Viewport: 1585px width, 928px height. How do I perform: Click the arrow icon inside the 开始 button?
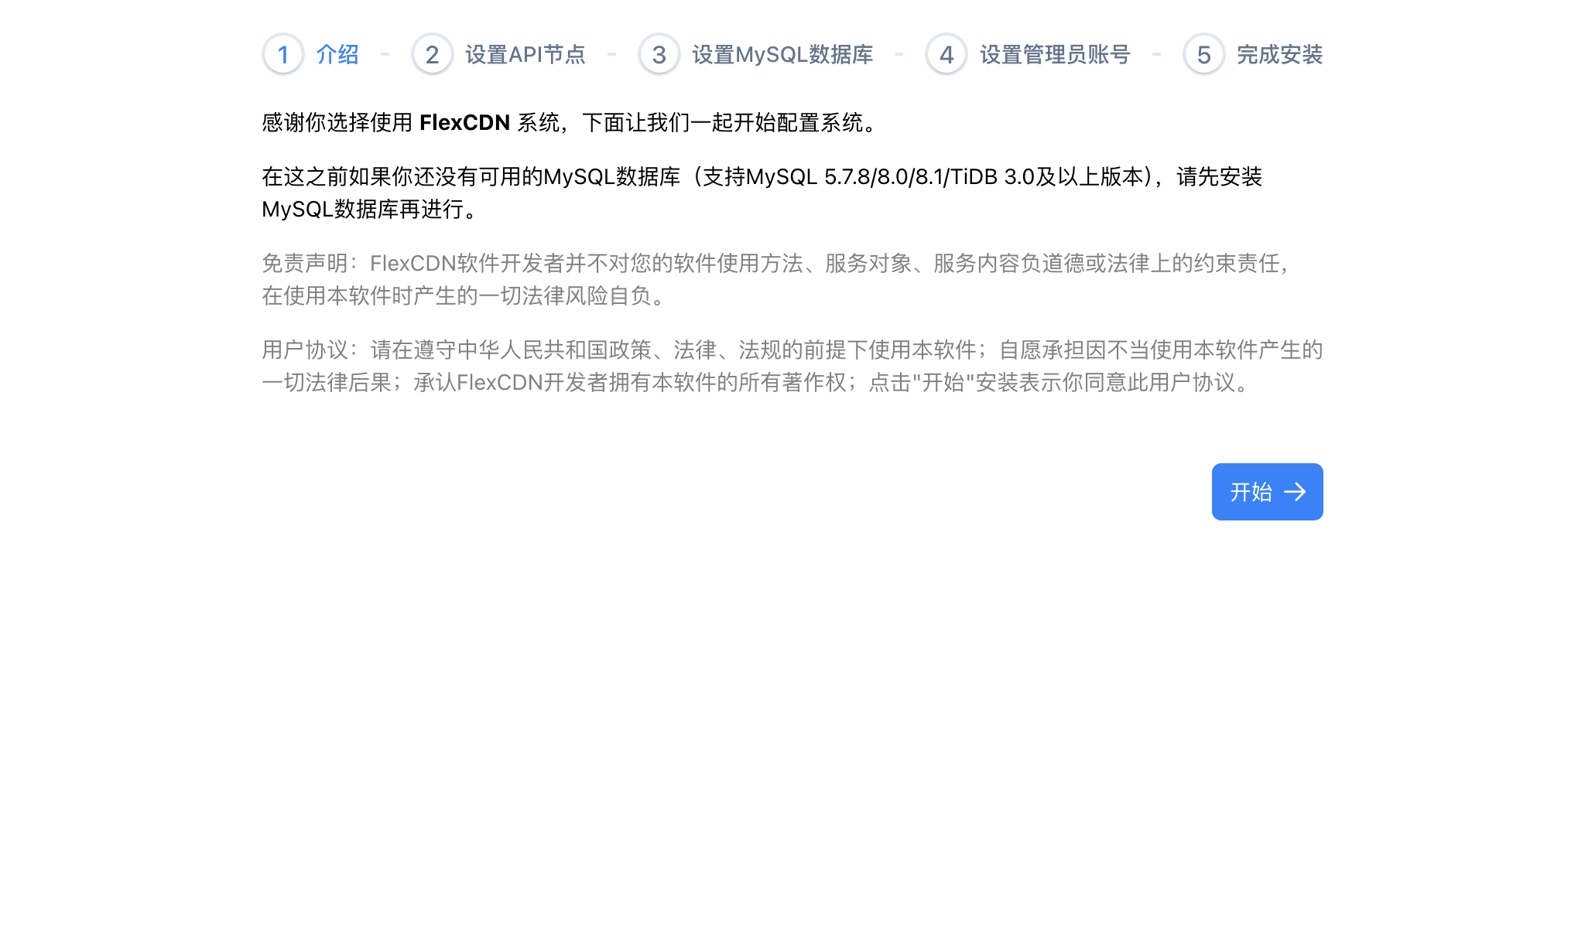coord(1295,492)
